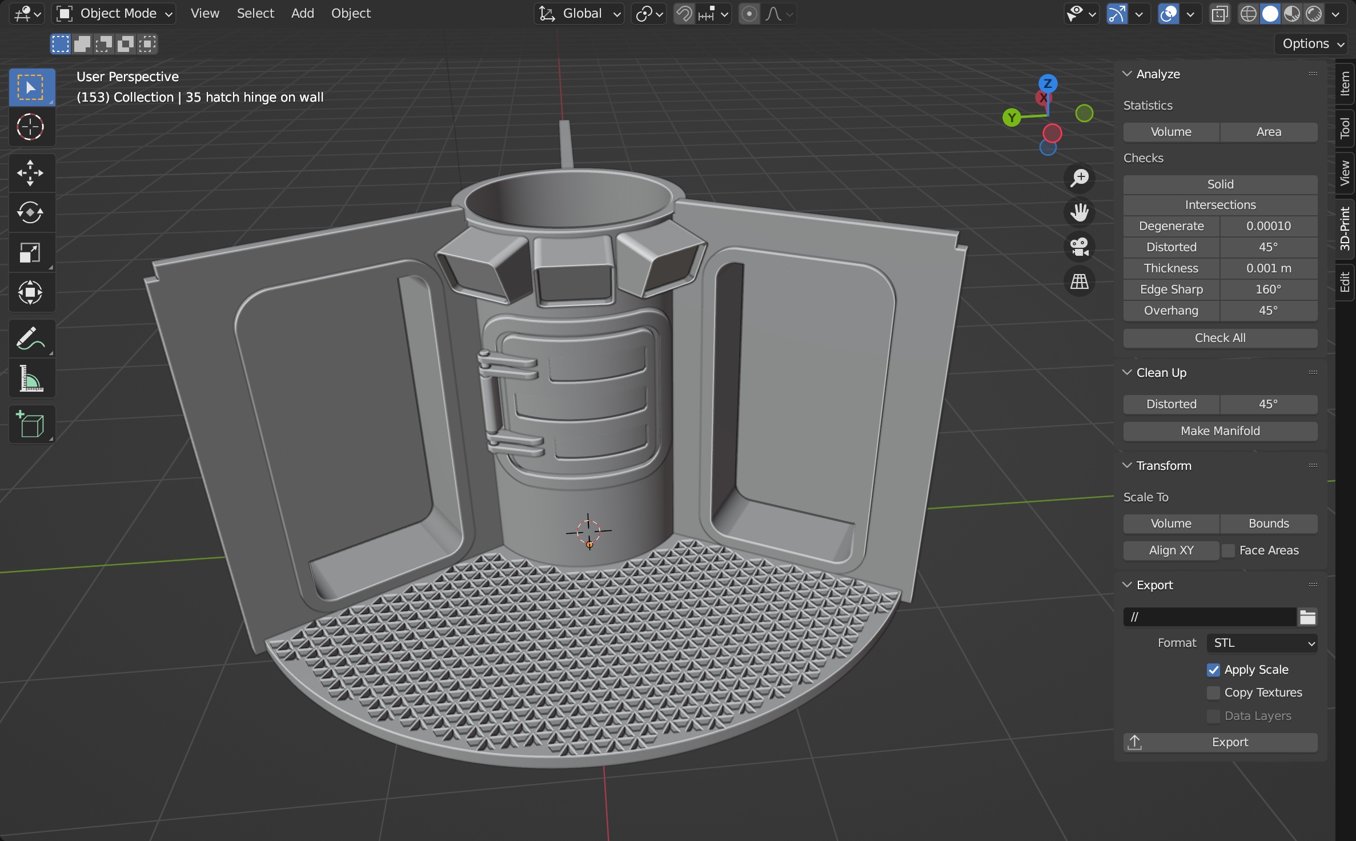
Task: Set selection mode to extend
Action: coord(82,44)
